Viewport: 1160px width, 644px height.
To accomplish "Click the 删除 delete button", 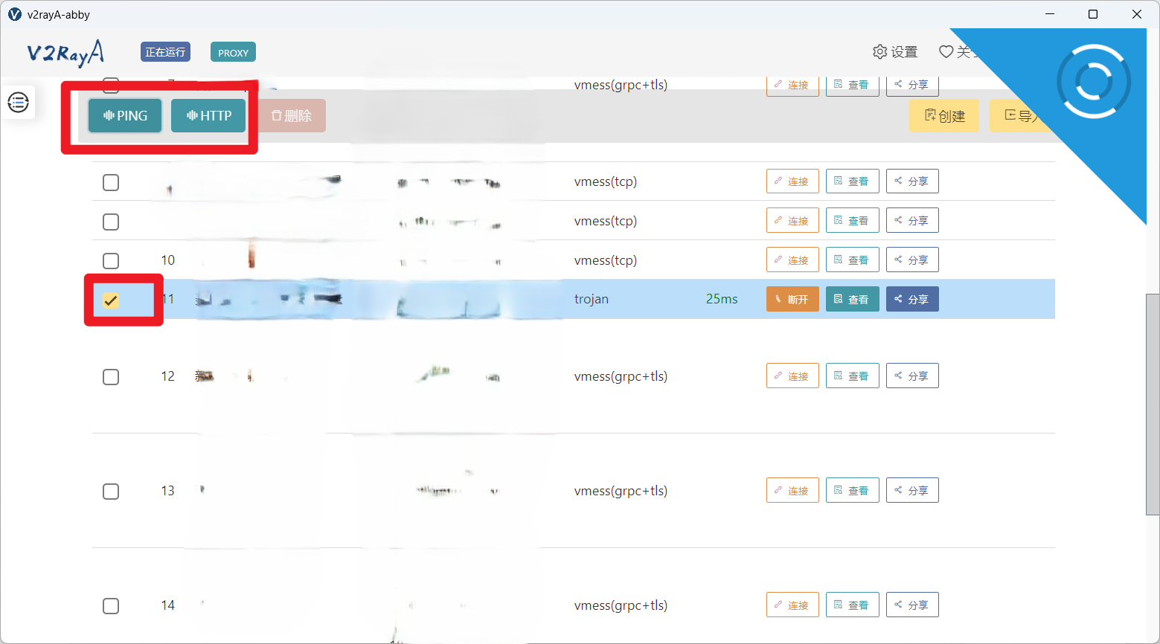I will [x=291, y=115].
